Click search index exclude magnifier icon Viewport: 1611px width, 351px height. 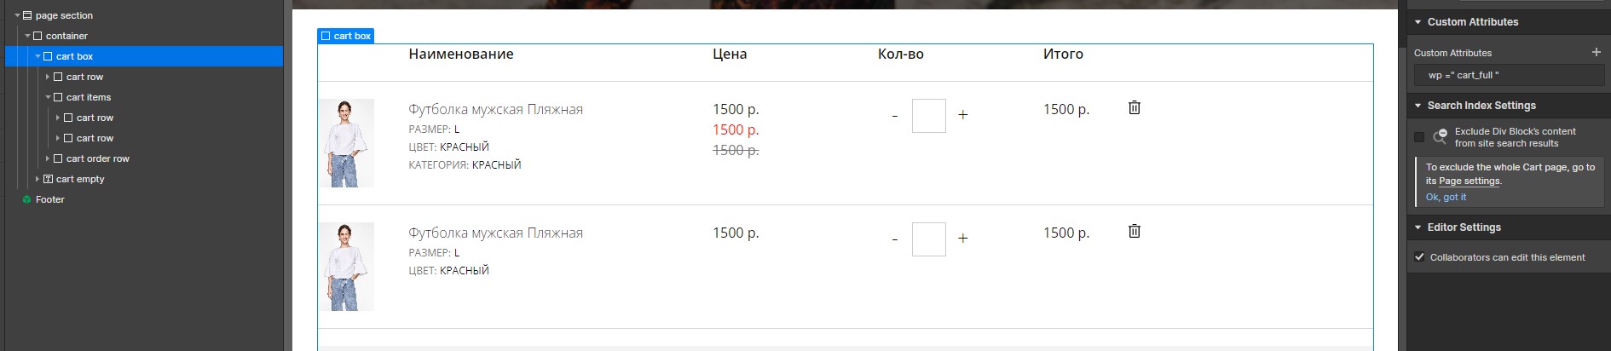pos(1440,136)
